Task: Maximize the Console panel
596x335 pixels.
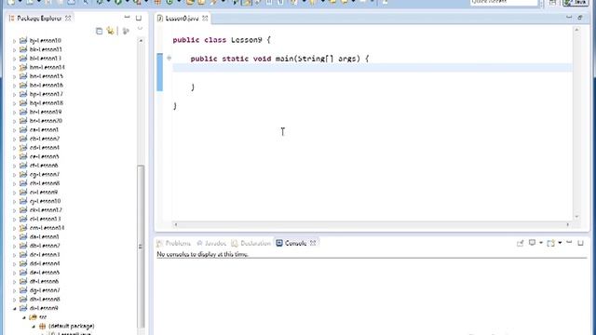Action: [580, 243]
